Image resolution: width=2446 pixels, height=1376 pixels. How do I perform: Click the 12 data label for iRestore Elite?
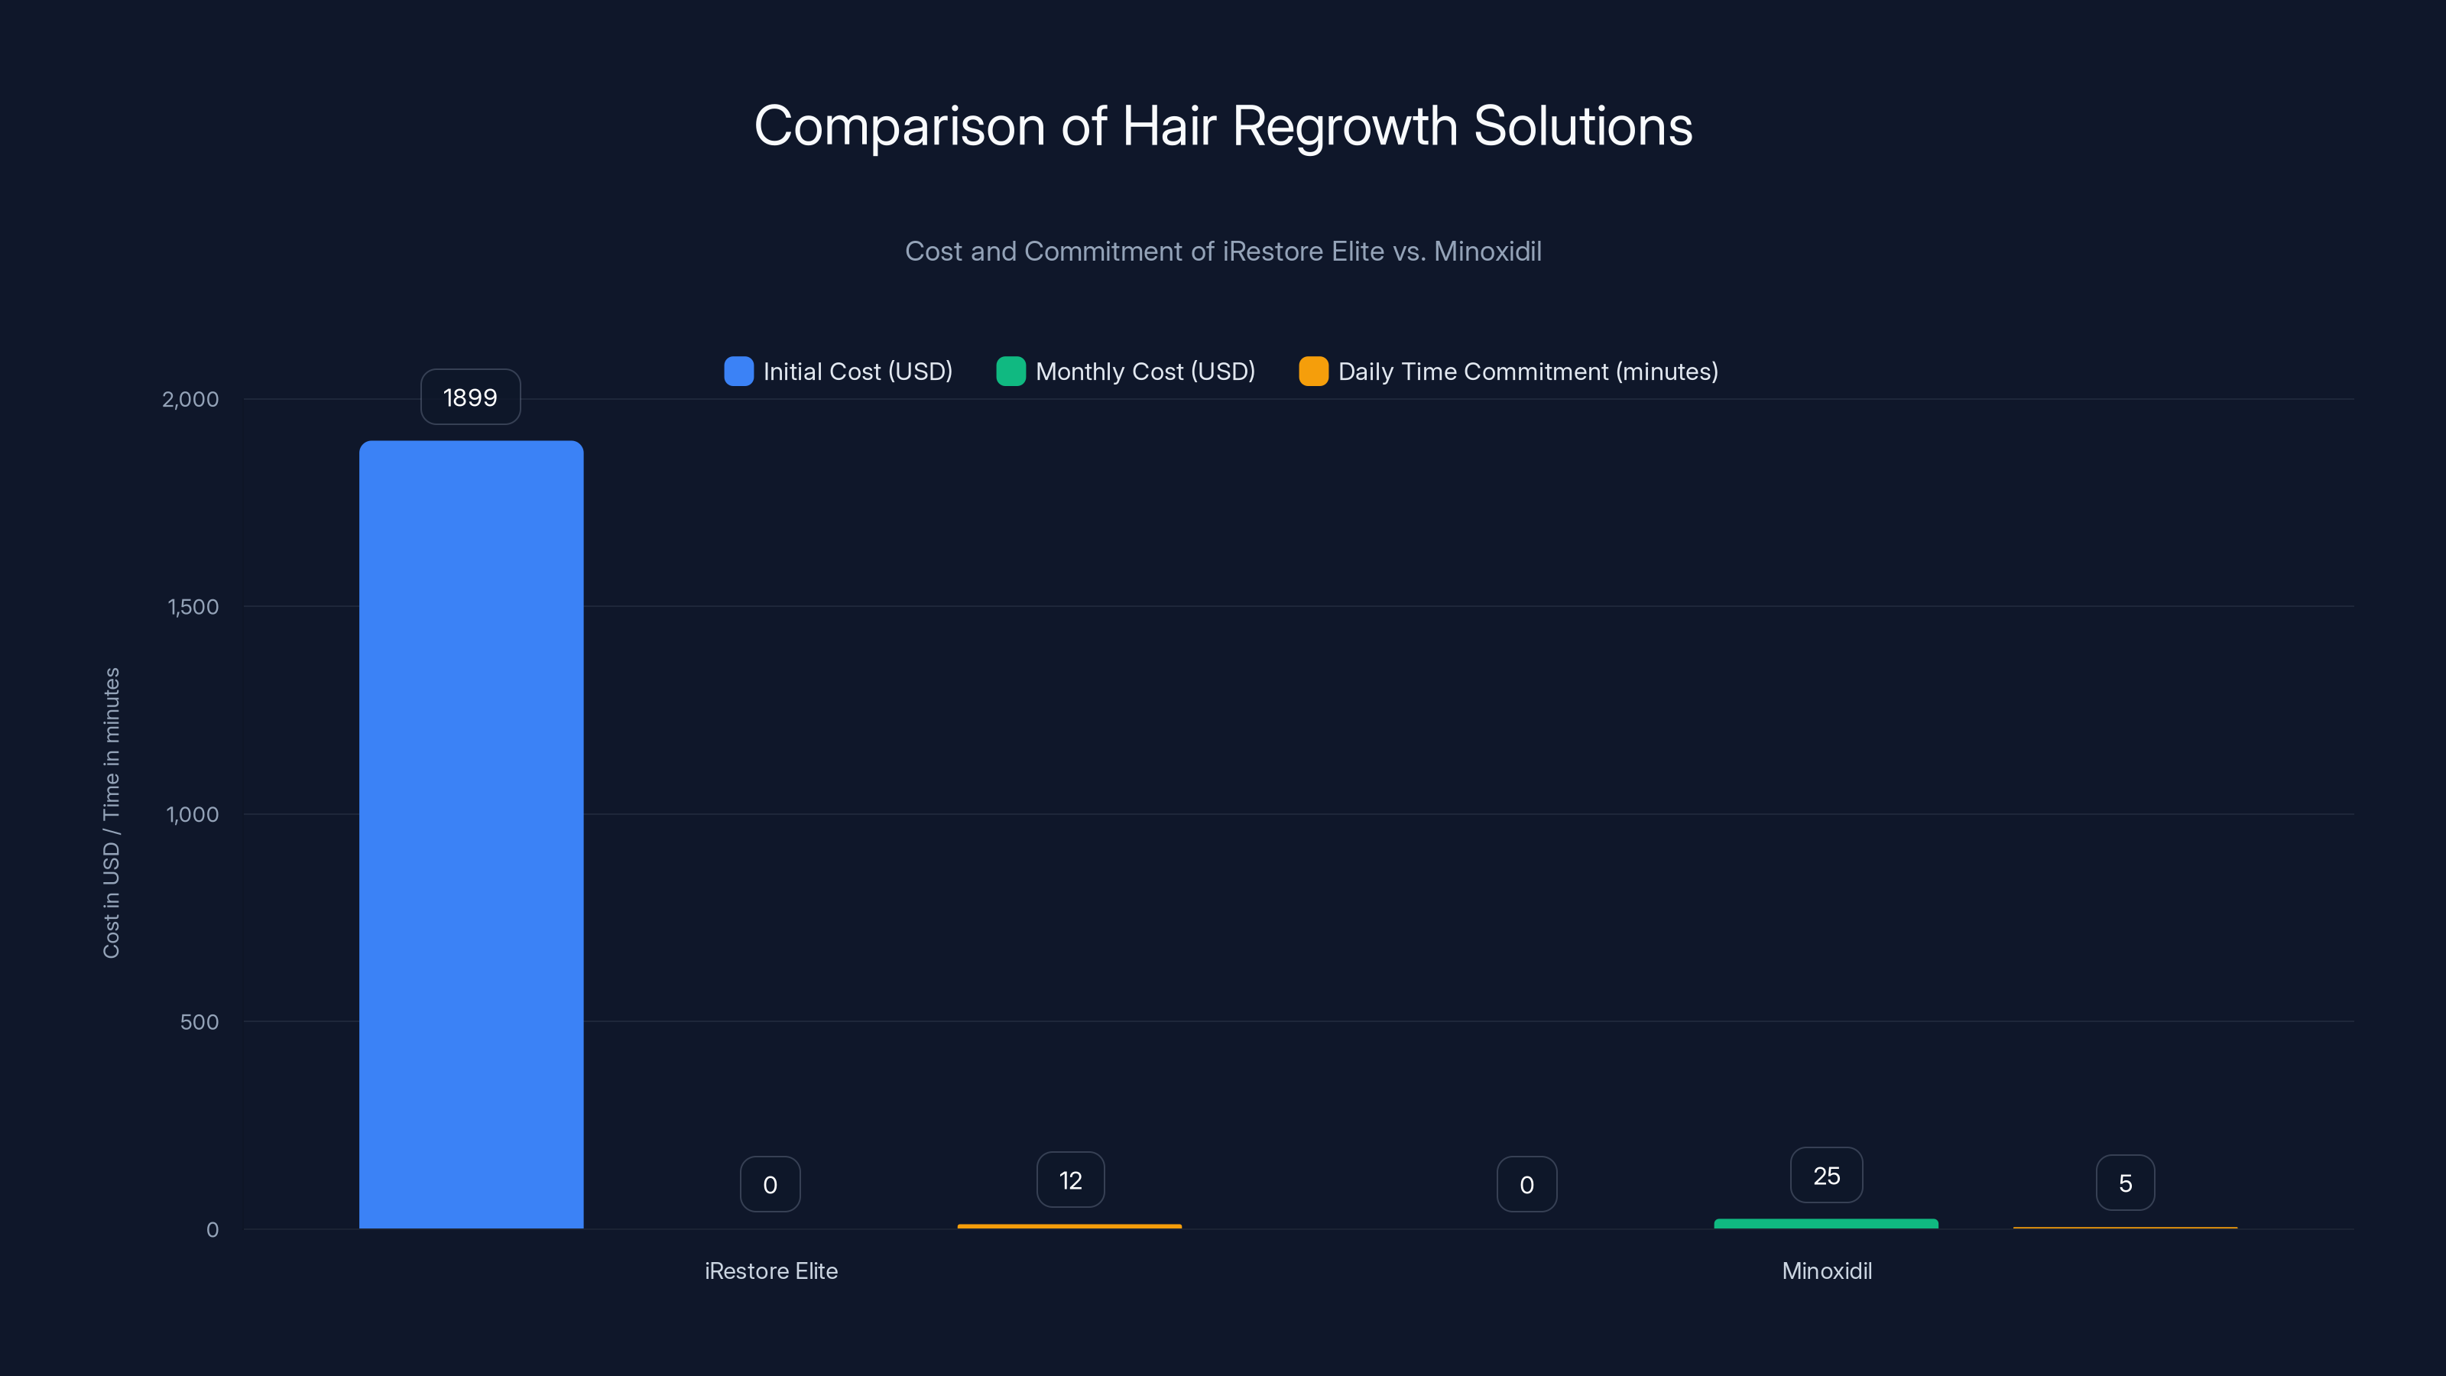click(1070, 1180)
